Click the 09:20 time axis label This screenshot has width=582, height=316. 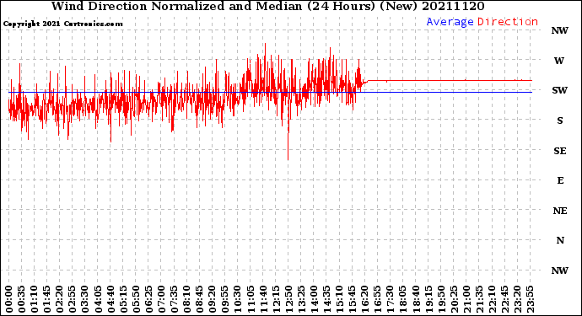pyautogui.click(x=213, y=299)
